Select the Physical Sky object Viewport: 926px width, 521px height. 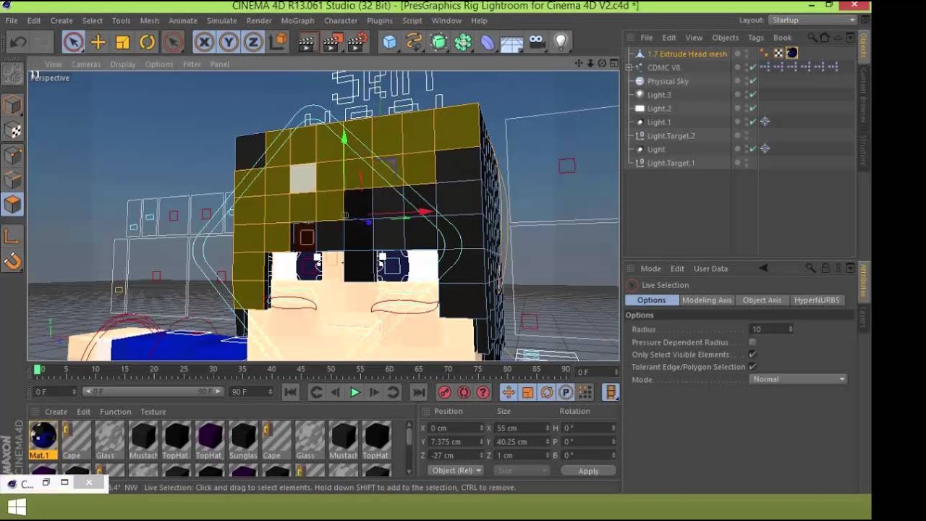(x=668, y=81)
